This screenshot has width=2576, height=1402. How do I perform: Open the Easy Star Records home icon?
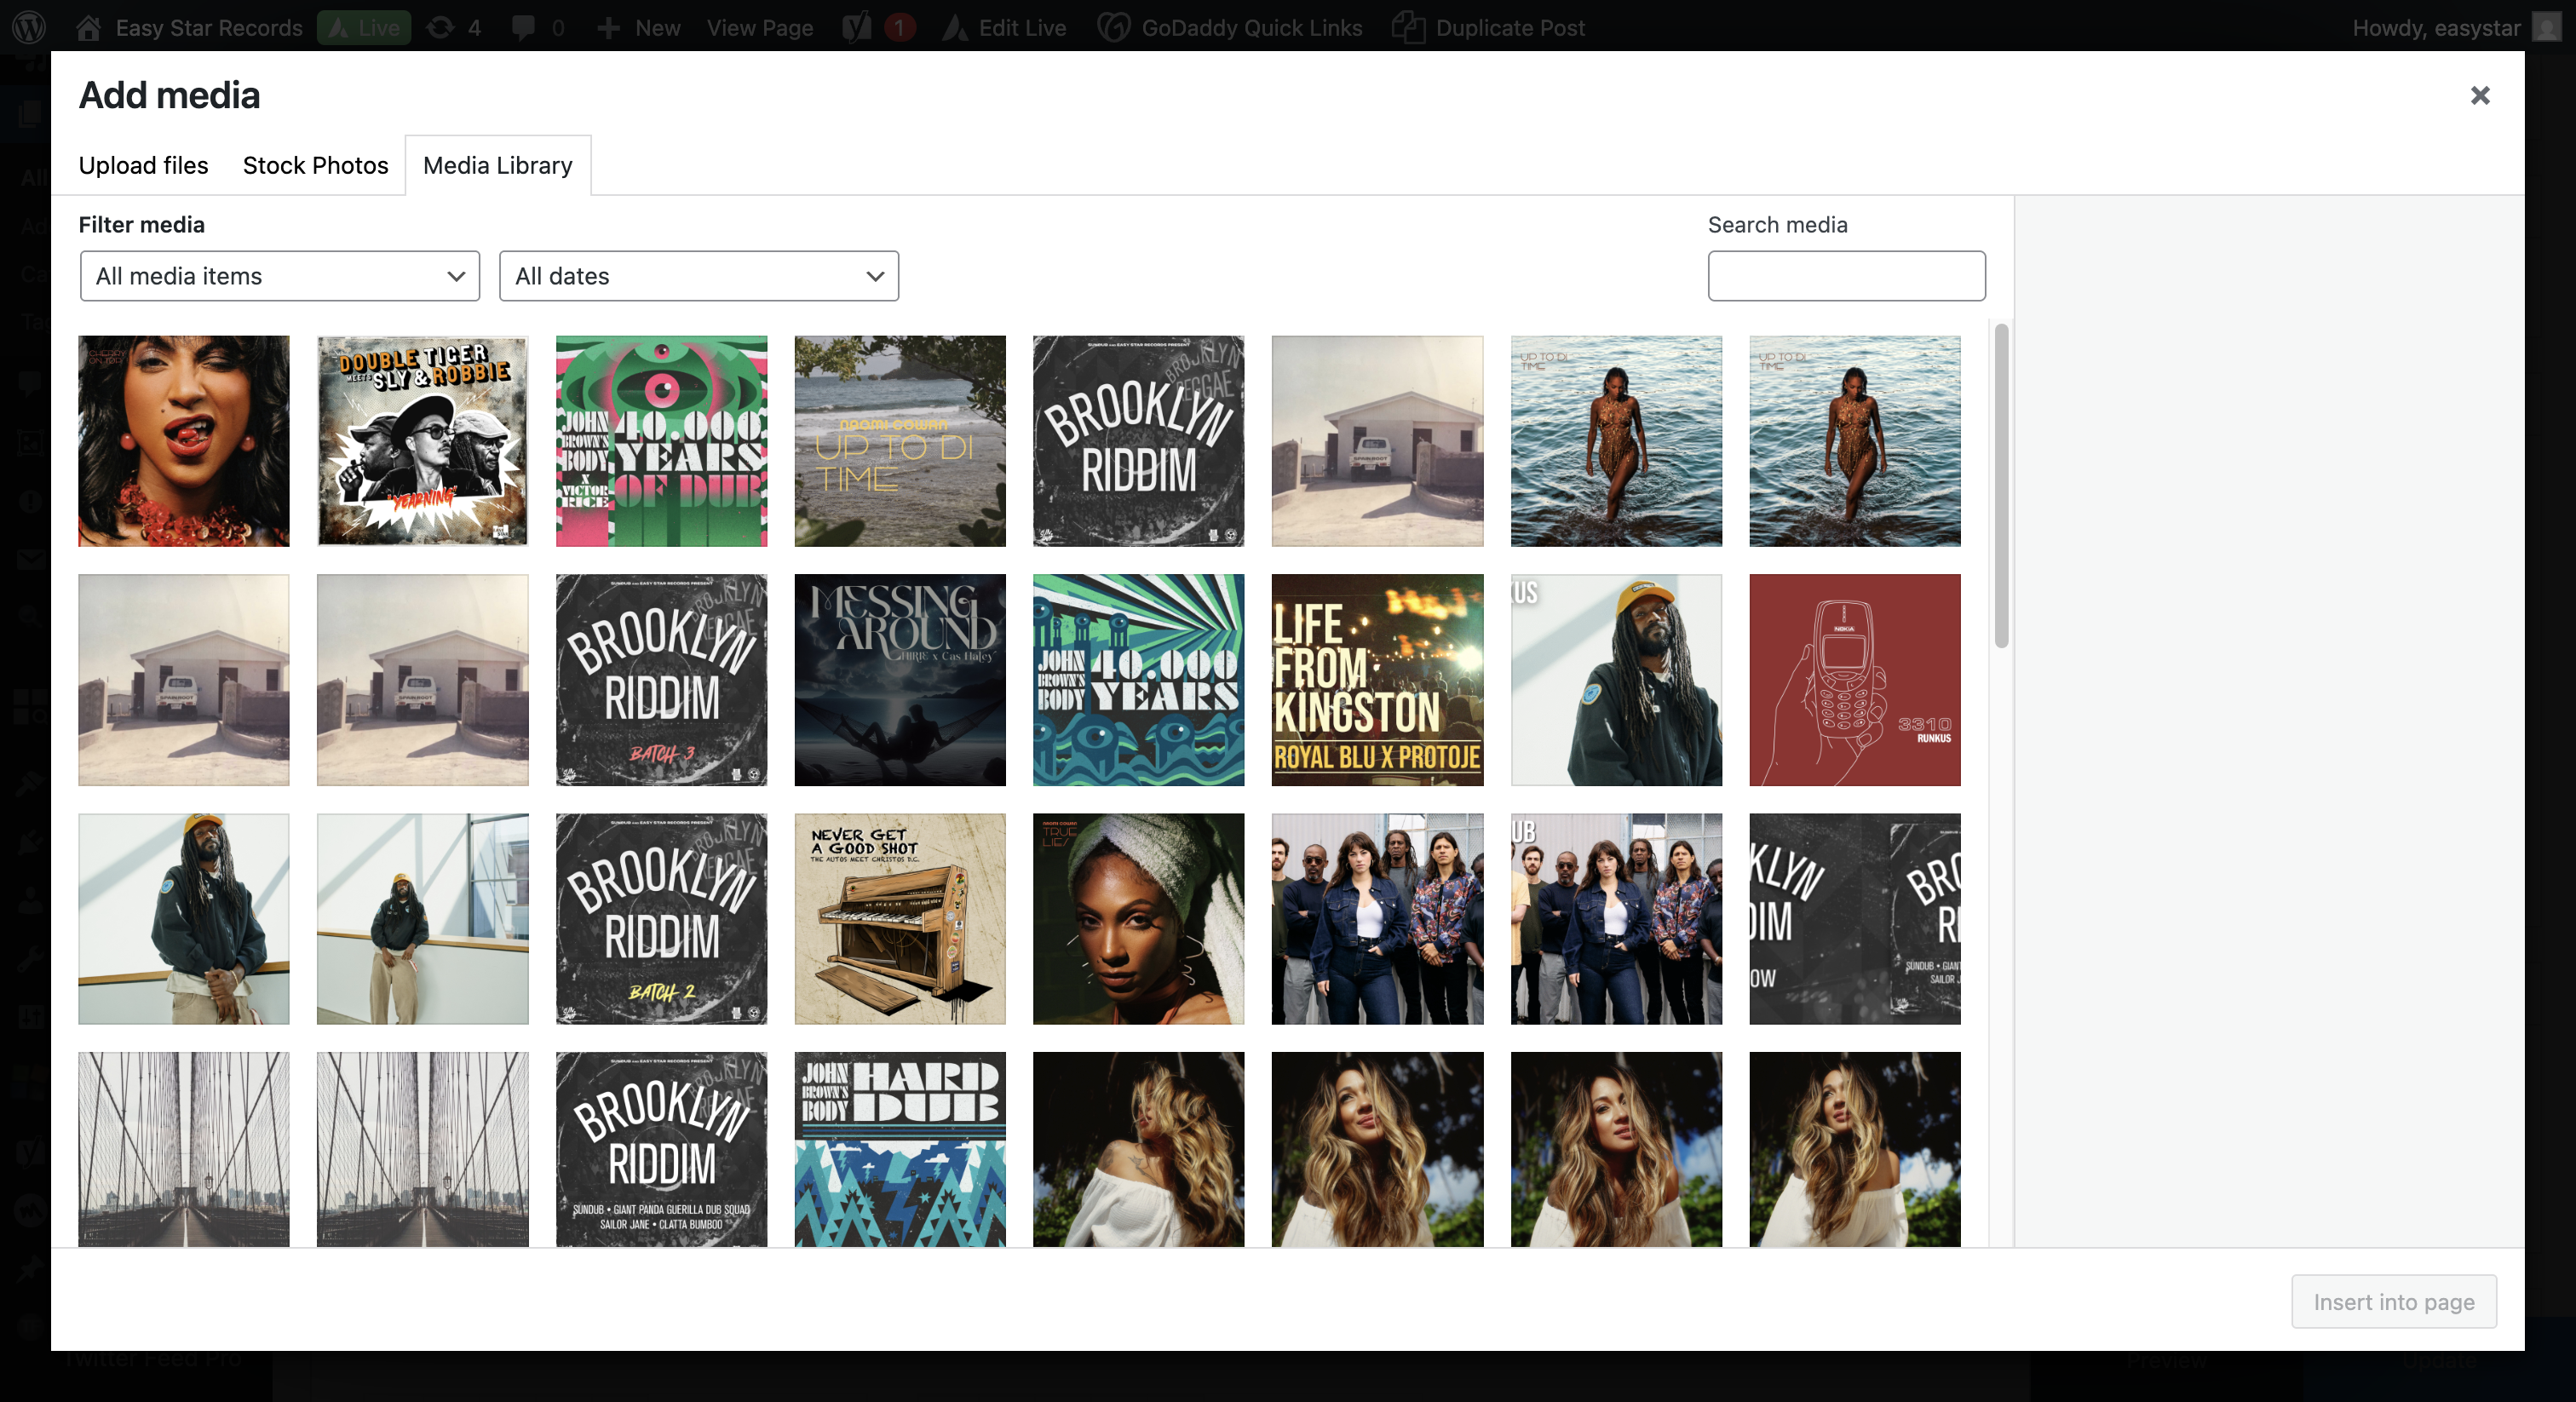[x=88, y=27]
